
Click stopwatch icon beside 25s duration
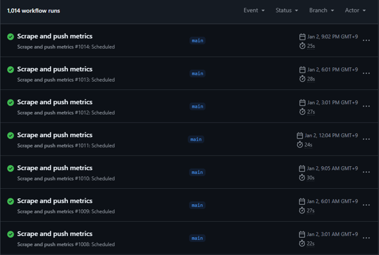click(302, 46)
